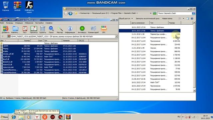The width and height of the screenshot is (213, 120).
Task: Select chrome_elf.dll in the archive
Action: click(x=44, y=54)
